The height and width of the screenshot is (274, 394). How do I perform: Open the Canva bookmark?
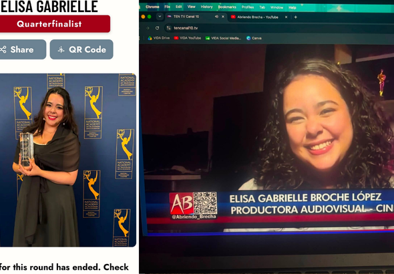(x=254, y=38)
